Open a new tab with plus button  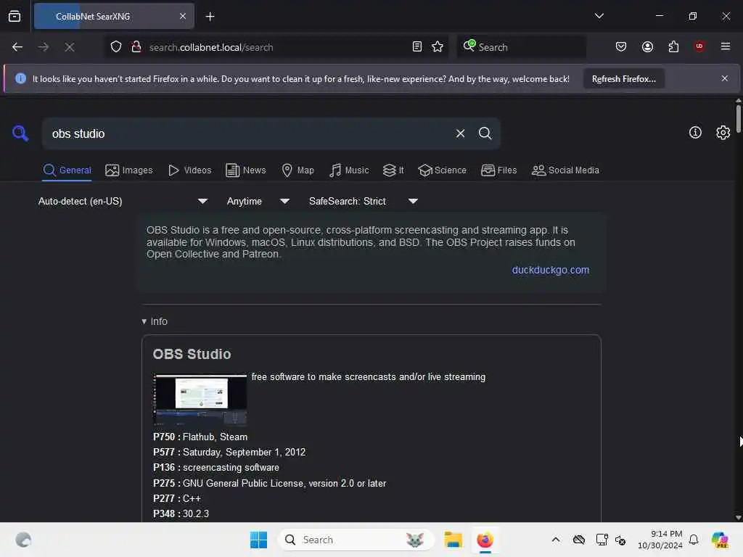(210, 17)
